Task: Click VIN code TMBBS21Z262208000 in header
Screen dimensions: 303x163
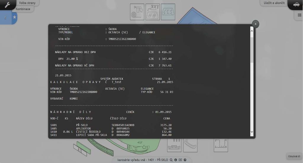Action: tap(122, 39)
